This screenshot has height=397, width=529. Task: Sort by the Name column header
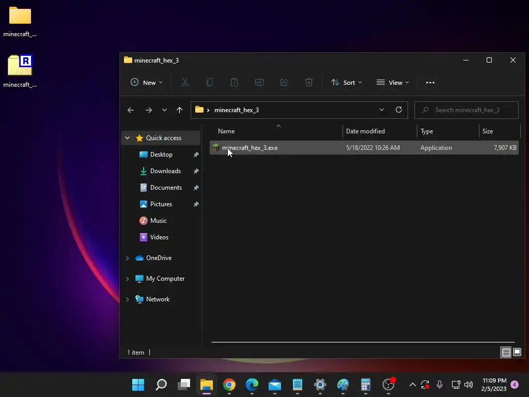tap(226, 131)
